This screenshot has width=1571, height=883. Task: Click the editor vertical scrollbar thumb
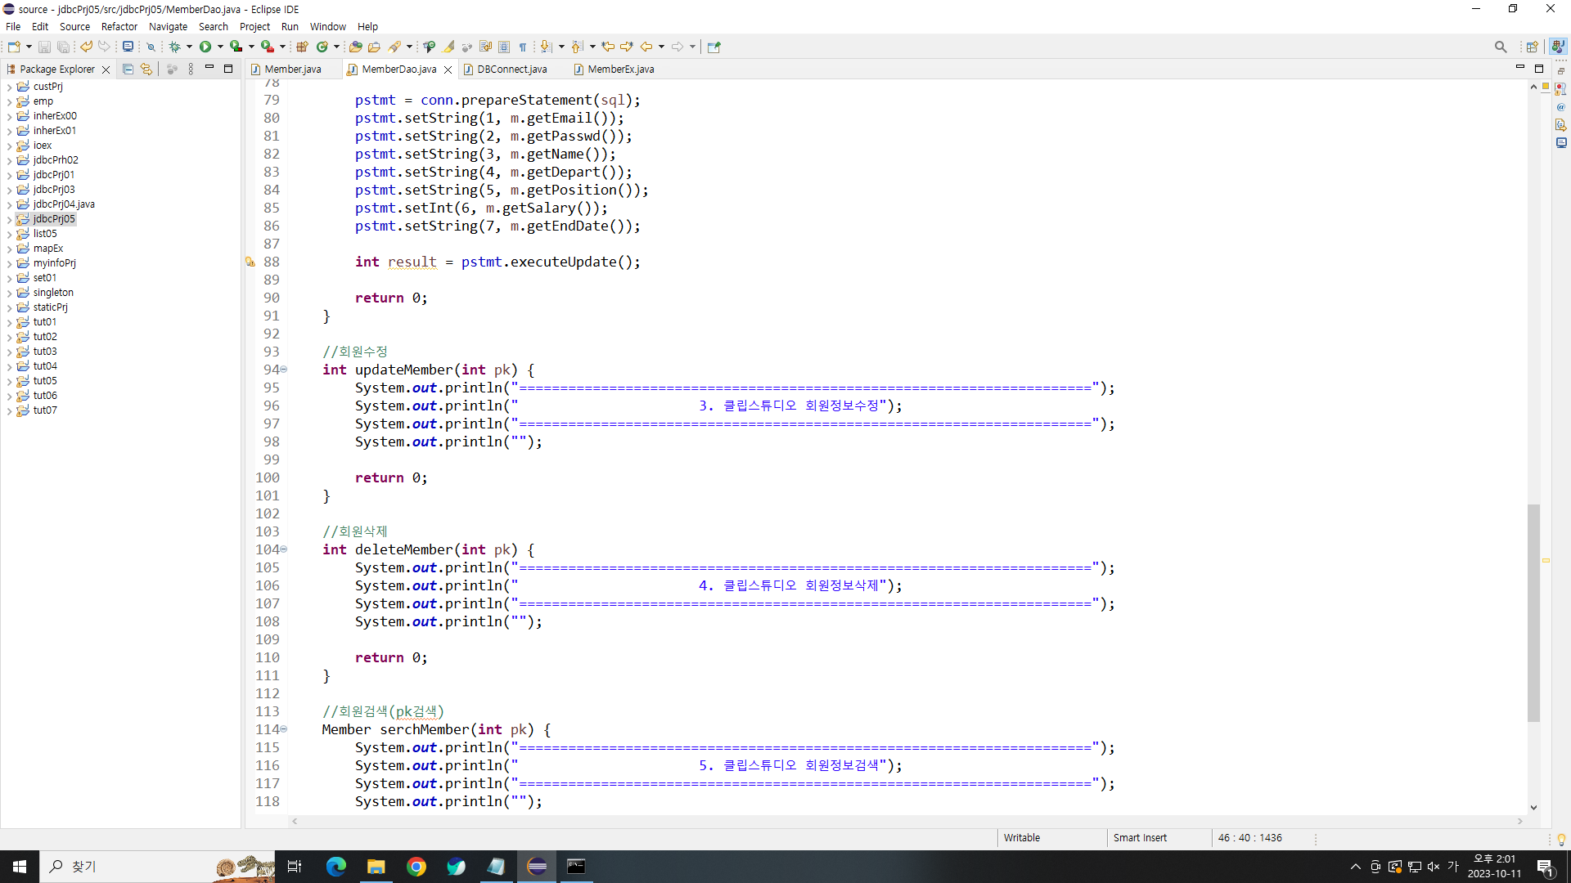(1533, 613)
